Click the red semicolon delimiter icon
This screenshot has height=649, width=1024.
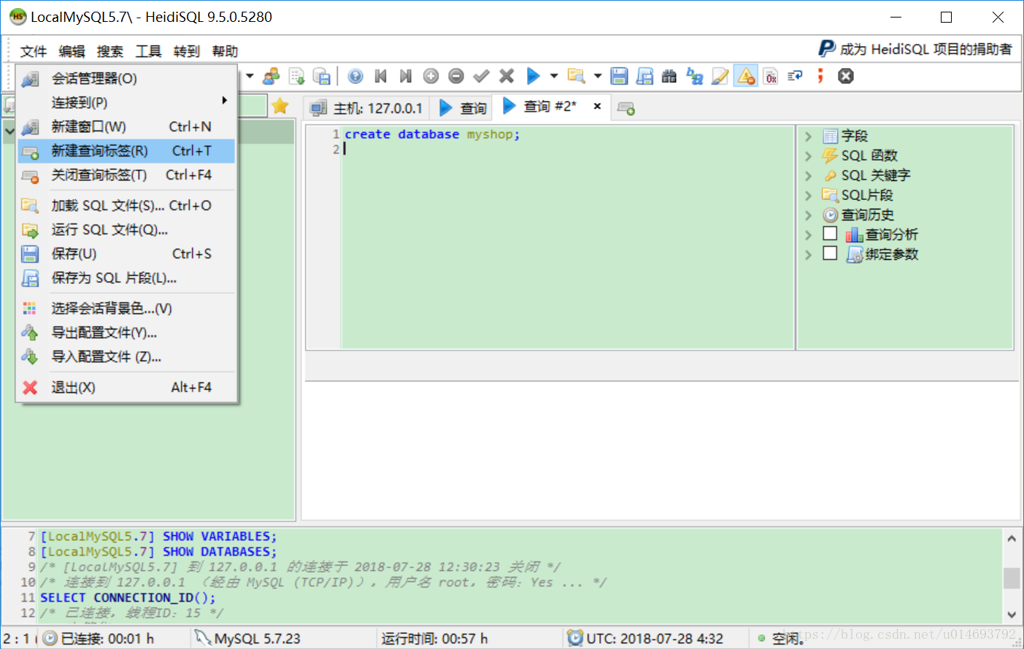821,76
